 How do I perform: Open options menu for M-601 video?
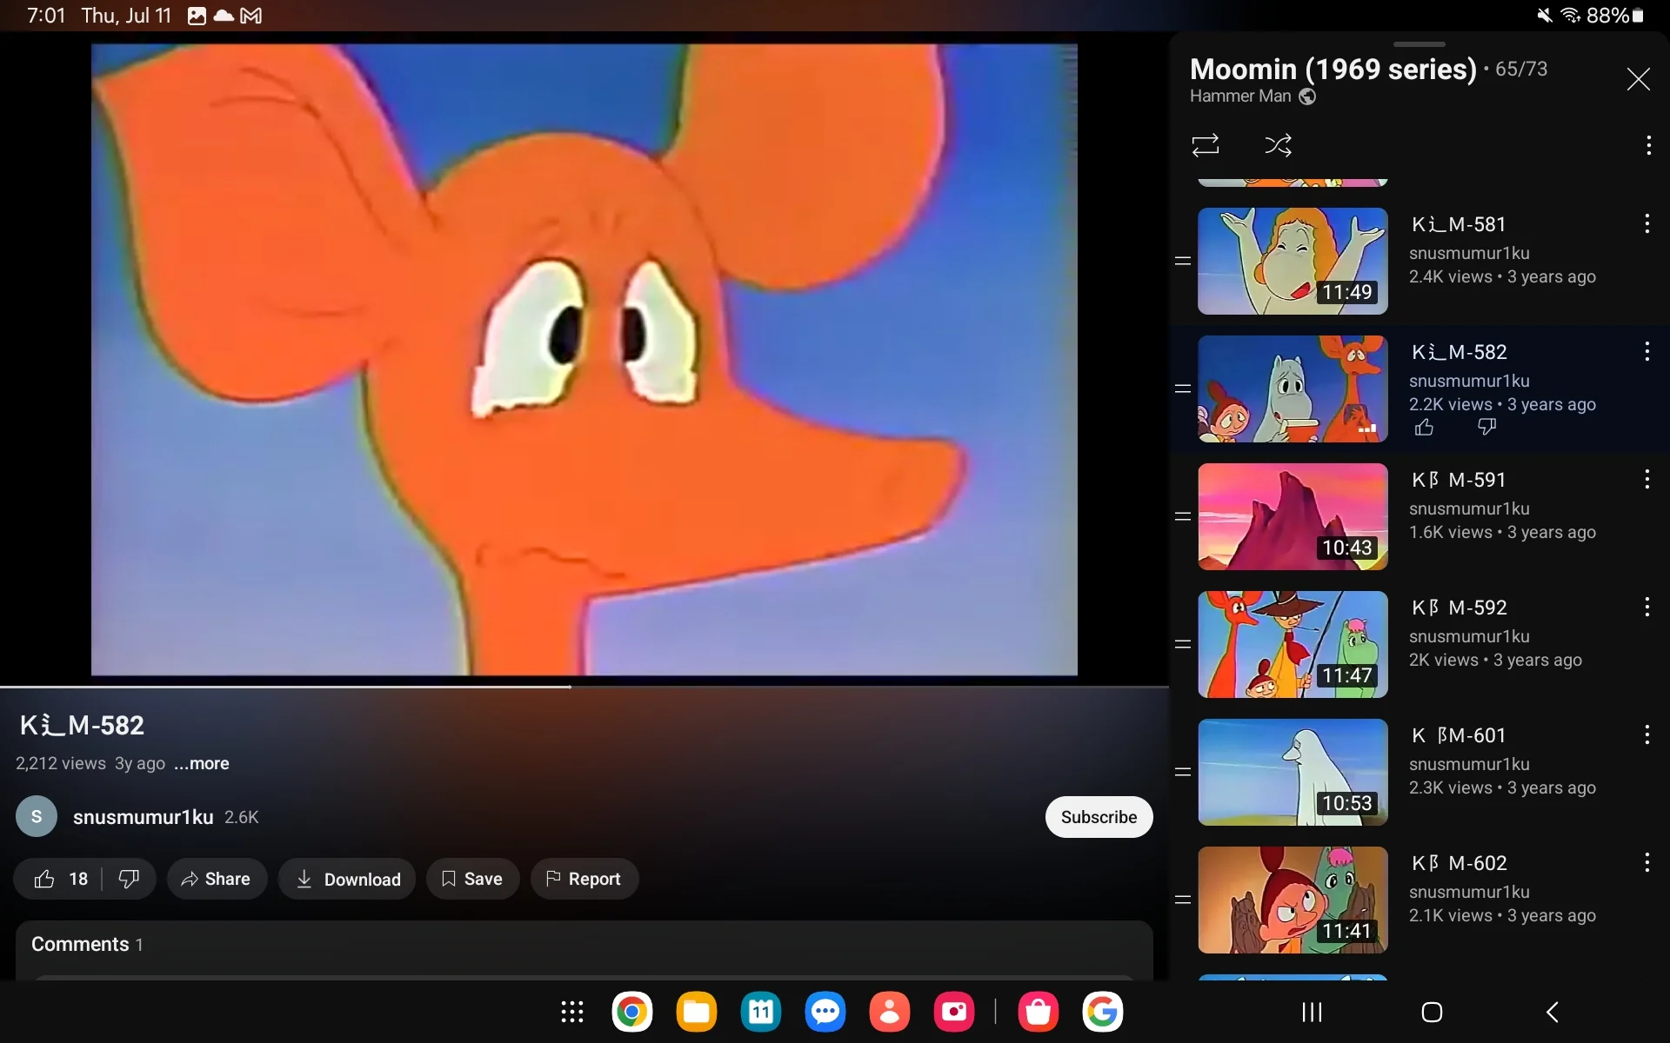tap(1647, 734)
